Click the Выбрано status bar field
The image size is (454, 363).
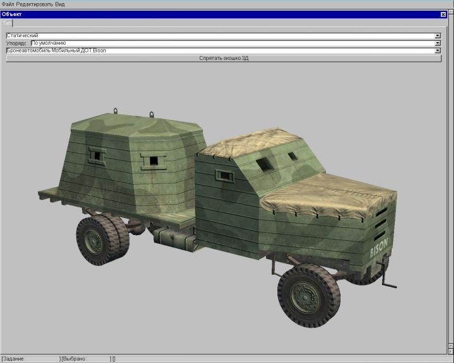[85, 359]
